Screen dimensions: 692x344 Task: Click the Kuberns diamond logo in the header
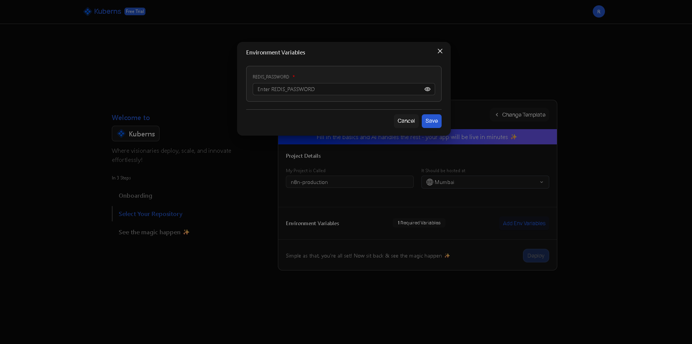coord(87,11)
